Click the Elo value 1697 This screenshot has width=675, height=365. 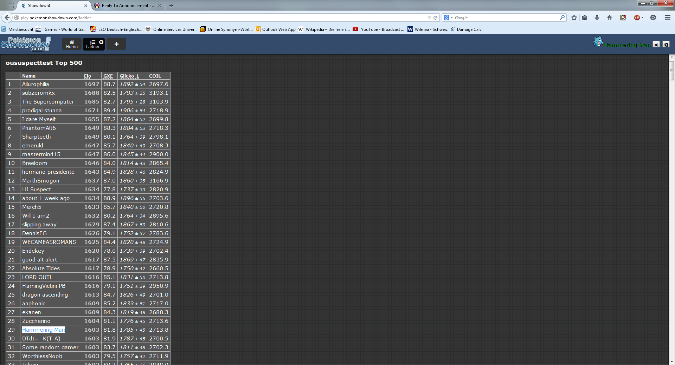92,84
